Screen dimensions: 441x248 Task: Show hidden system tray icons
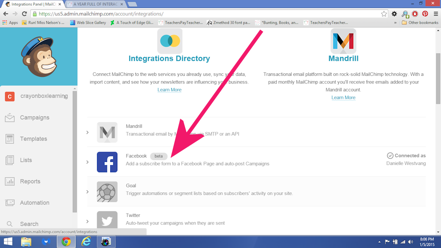(379, 242)
